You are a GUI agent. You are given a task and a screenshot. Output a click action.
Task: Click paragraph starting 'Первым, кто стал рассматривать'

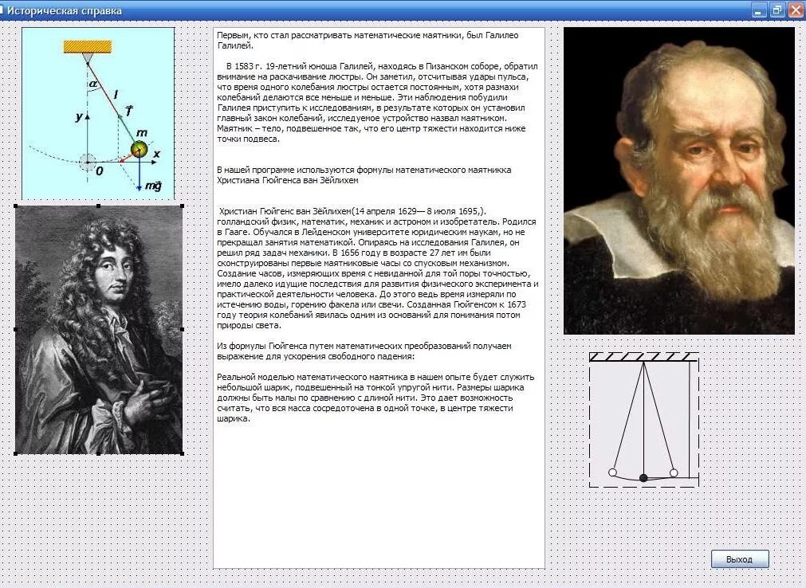[368, 41]
